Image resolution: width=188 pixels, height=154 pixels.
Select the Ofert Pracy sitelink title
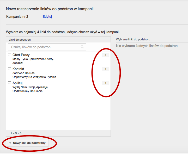click(21, 55)
